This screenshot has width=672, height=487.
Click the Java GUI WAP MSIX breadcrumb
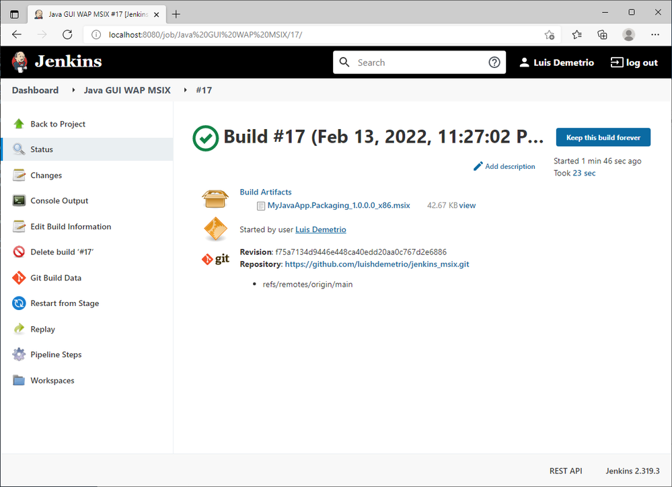[127, 90]
